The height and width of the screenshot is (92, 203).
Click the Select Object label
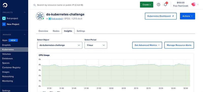[x=43, y=40]
